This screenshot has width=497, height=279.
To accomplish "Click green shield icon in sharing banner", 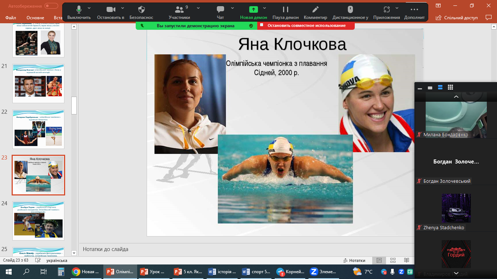I will [251, 26].
